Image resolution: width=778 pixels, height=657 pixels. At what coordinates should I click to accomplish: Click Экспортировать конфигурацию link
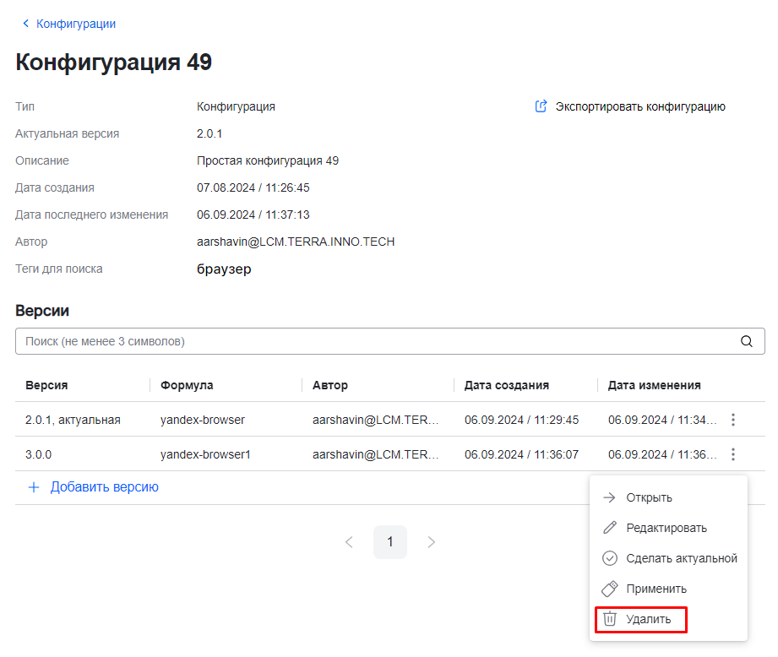(x=639, y=106)
